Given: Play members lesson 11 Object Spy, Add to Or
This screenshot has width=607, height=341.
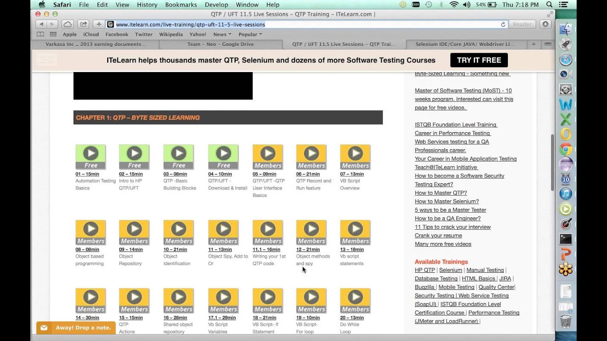Looking at the screenshot, I should click(223, 232).
